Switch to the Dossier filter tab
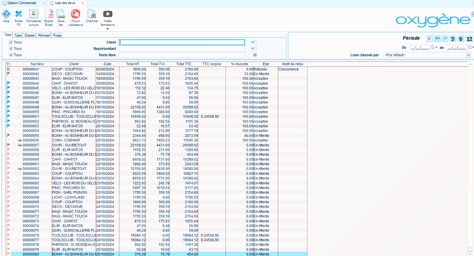 [30, 36]
